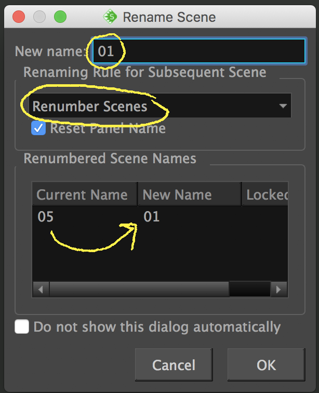This screenshot has height=393, width=319.
Task: Maximize the Rename Scene window
Action: click(60, 17)
